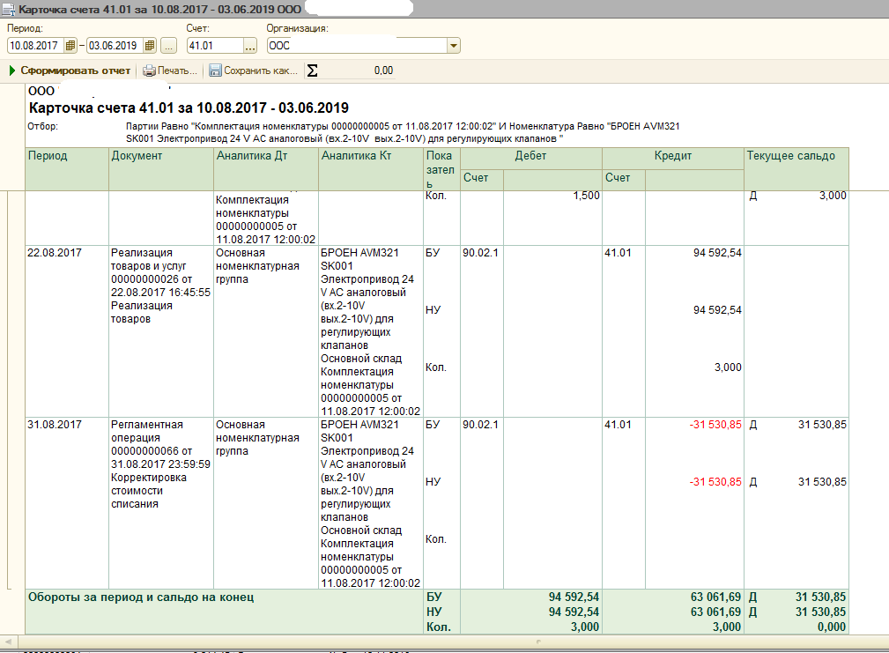
Task: Click in the Счет field with 41.01
Action: point(213,46)
